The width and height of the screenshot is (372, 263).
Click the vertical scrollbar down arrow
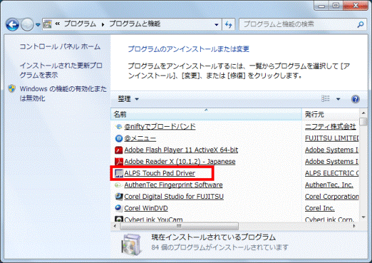click(x=363, y=217)
